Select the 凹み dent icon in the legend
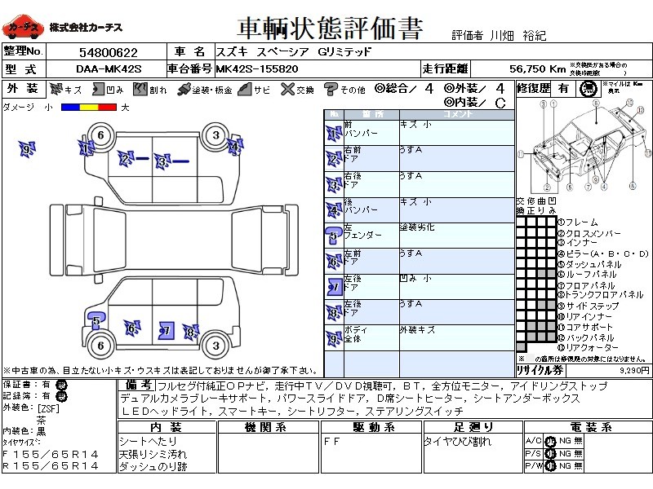653x489 pixels. (x=99, y=89)
